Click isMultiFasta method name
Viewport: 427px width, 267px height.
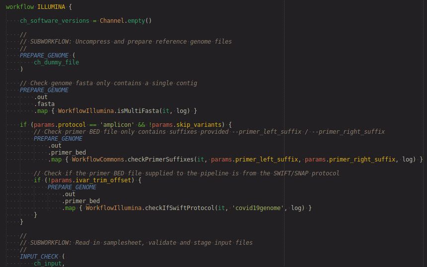(x=138, y=111)
